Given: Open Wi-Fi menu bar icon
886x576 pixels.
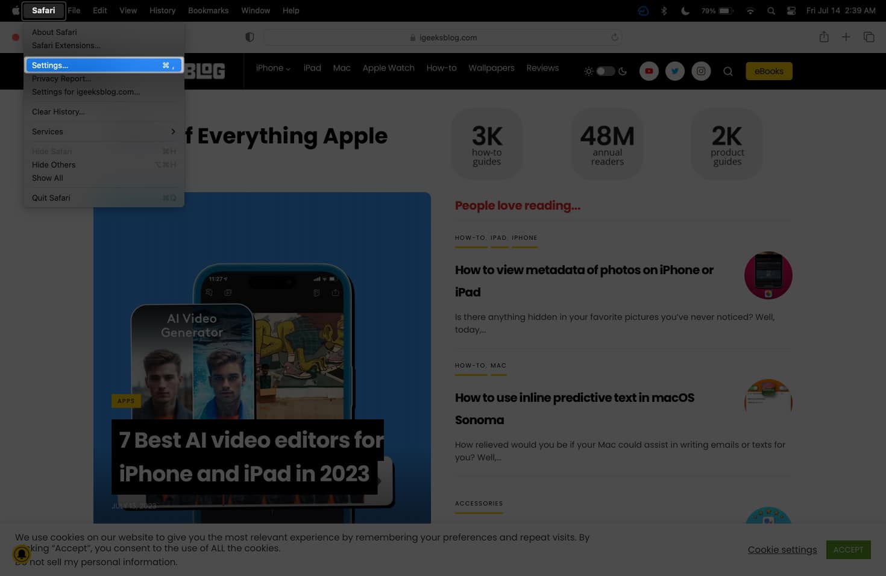Looking at the screenshot, I should 750,10.
